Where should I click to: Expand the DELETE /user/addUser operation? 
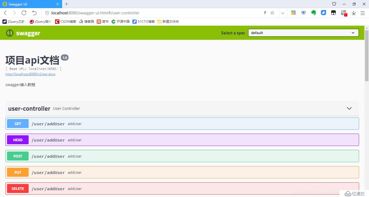tap(182, 189)
